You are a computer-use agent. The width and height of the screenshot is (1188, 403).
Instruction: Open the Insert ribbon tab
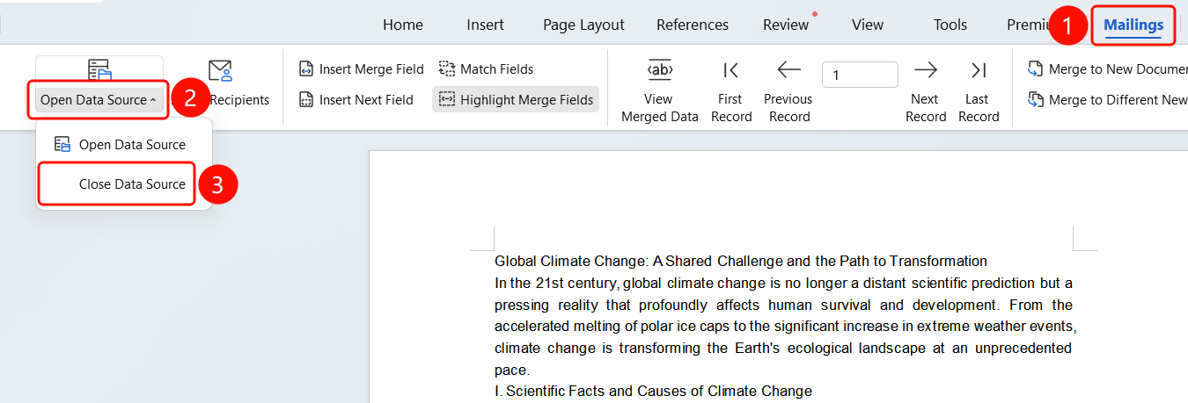point(485,25)
